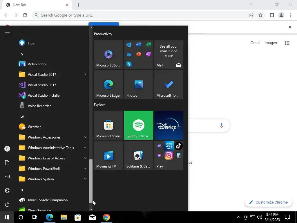Open the Microsoft Store tile

108,125
